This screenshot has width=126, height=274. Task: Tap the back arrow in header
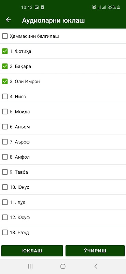point(8,20)
